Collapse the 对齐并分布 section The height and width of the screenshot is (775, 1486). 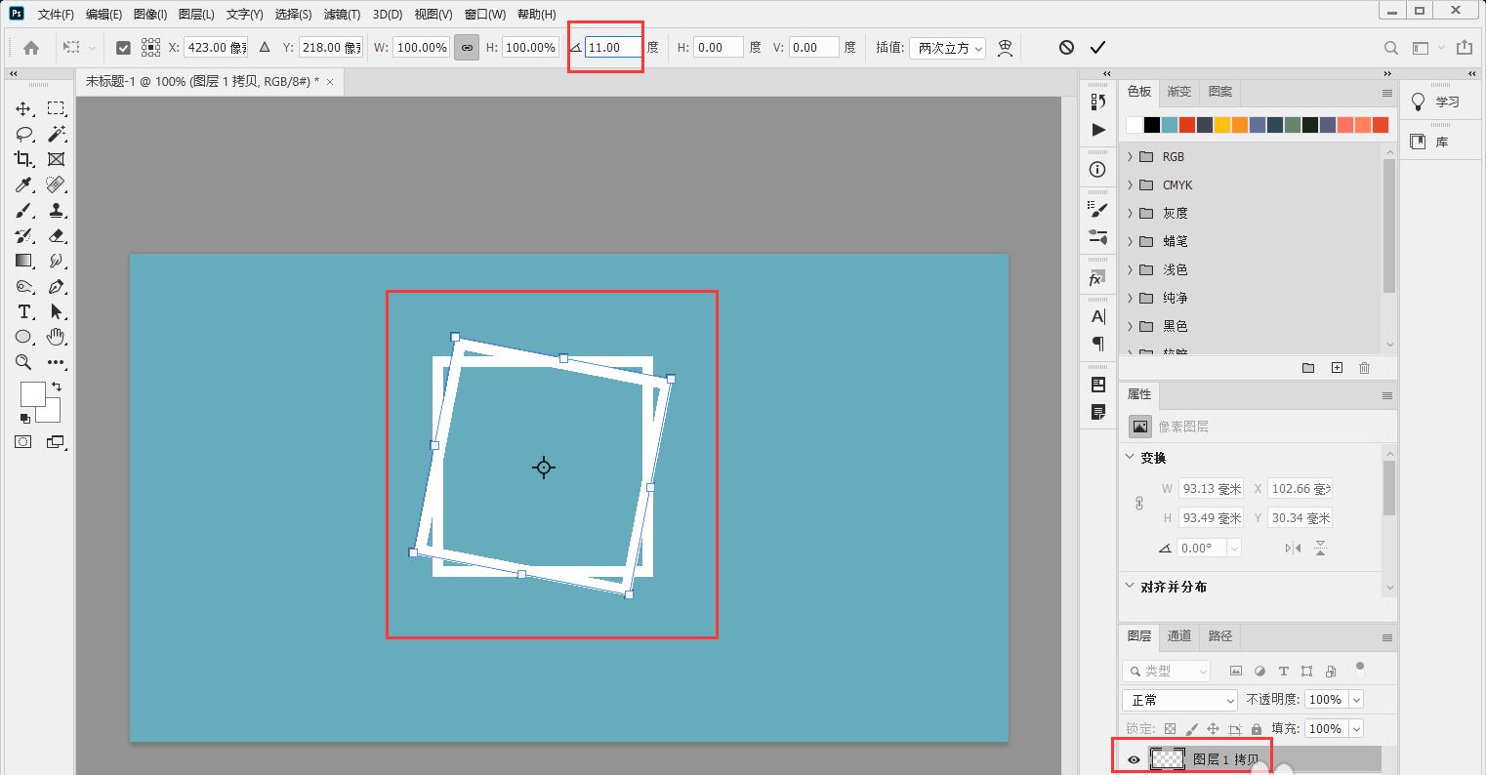1131,587
